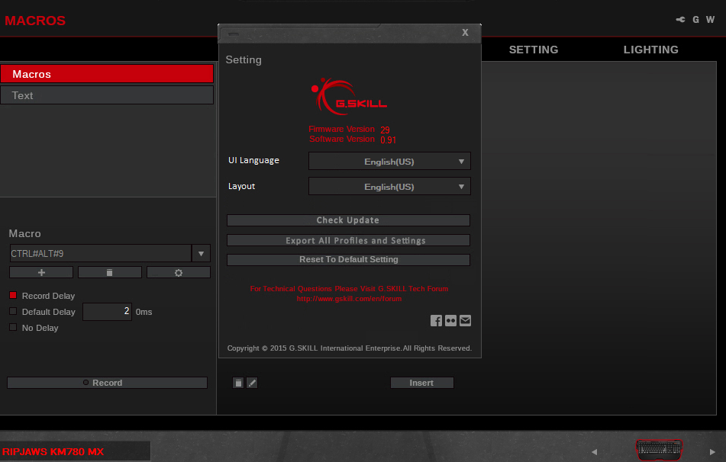Delete the selected macro using the trash icon under the Macro dropdown
Screen dimensions: 726x462
(x=110, y=272)
